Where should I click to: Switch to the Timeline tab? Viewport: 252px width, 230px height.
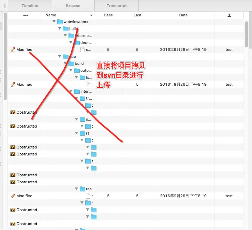pyautogui.click(x=30, y=6)
